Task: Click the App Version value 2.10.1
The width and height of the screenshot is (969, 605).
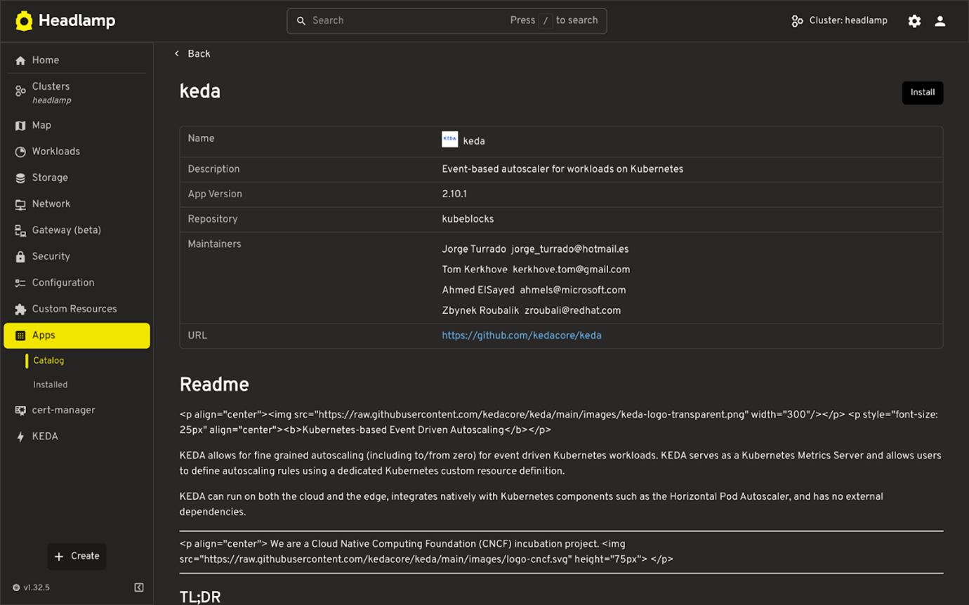Action: tap(455, 194)
